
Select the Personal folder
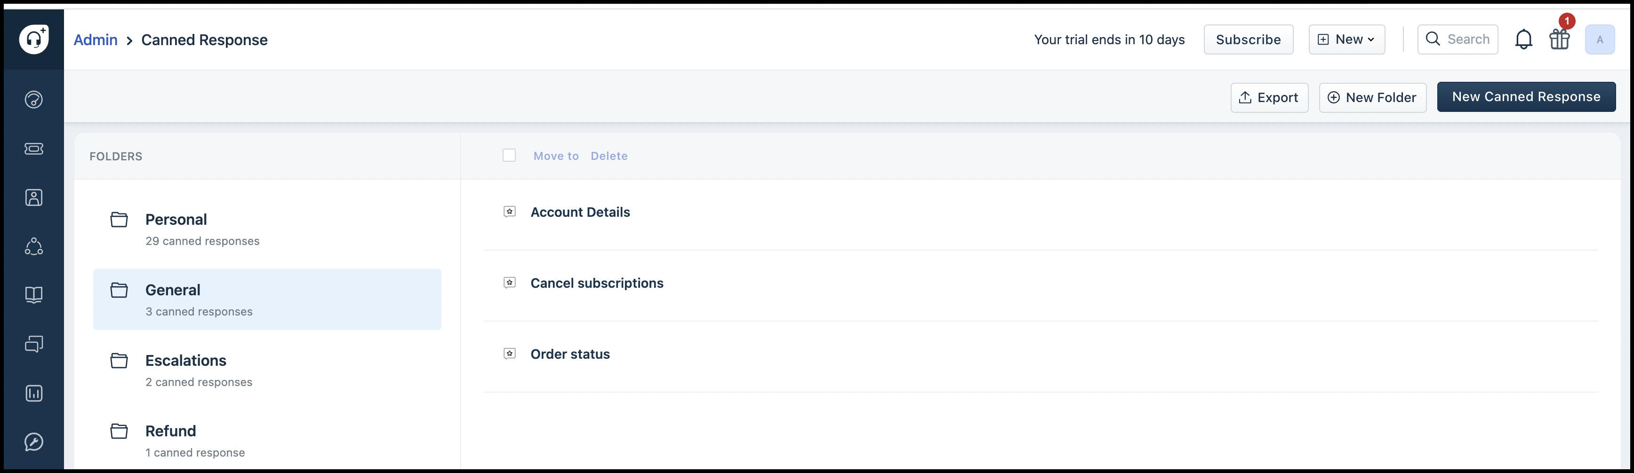pyautogui.click(x=267, y=229)
